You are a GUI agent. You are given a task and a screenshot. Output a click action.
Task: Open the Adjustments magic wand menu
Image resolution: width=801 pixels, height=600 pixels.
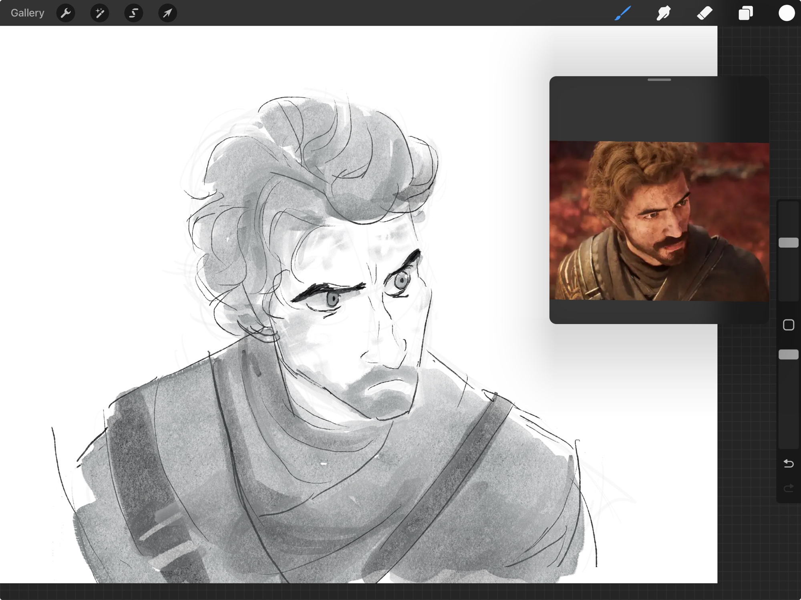pos(99,13)
